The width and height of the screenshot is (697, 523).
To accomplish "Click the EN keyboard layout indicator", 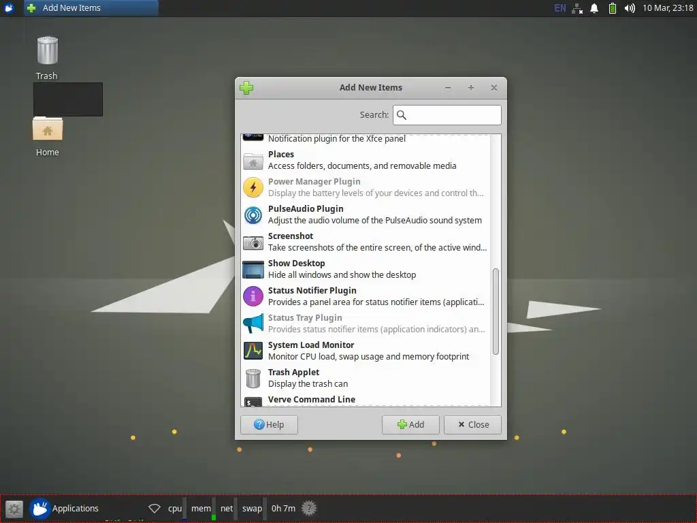I will [560, 8].
